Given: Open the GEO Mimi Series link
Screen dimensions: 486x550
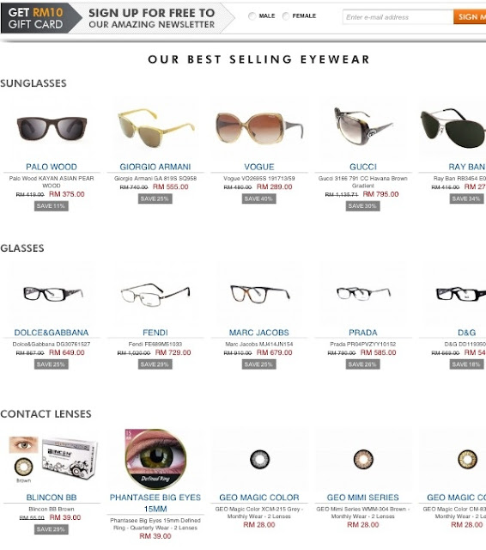Looking at the screenshot, I should 362,498.
